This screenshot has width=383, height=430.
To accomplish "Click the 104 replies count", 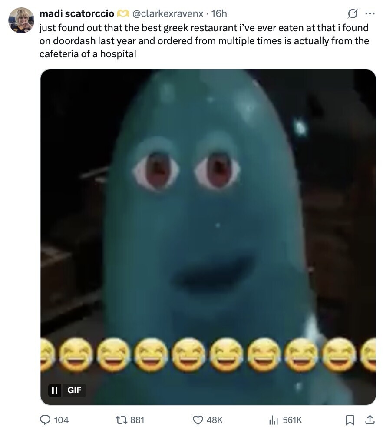I will [61, 420].
